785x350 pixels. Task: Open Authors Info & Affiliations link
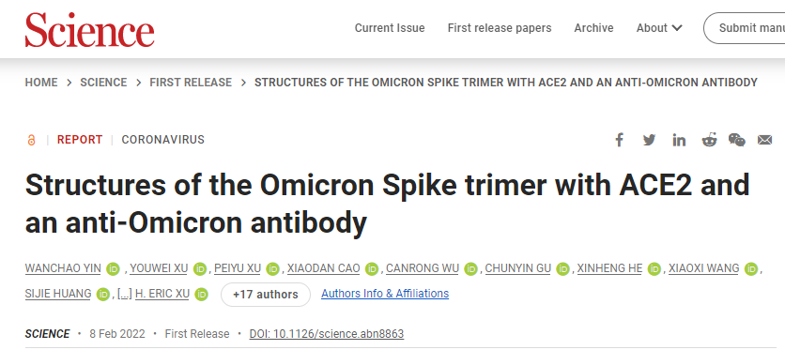(385, 294)
